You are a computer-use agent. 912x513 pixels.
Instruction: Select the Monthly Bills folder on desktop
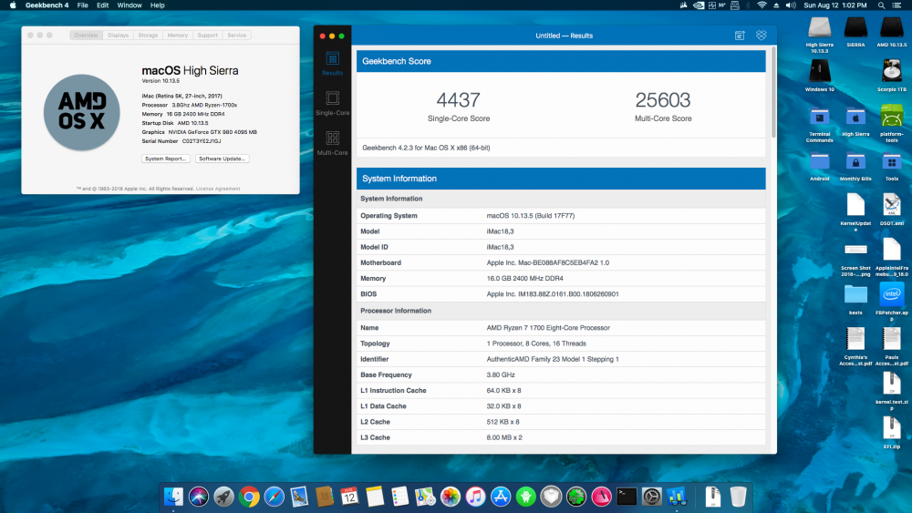(x=855, y=166)
